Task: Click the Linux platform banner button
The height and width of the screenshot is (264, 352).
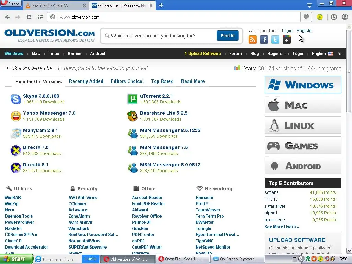Action: click(x=303, y=125)
